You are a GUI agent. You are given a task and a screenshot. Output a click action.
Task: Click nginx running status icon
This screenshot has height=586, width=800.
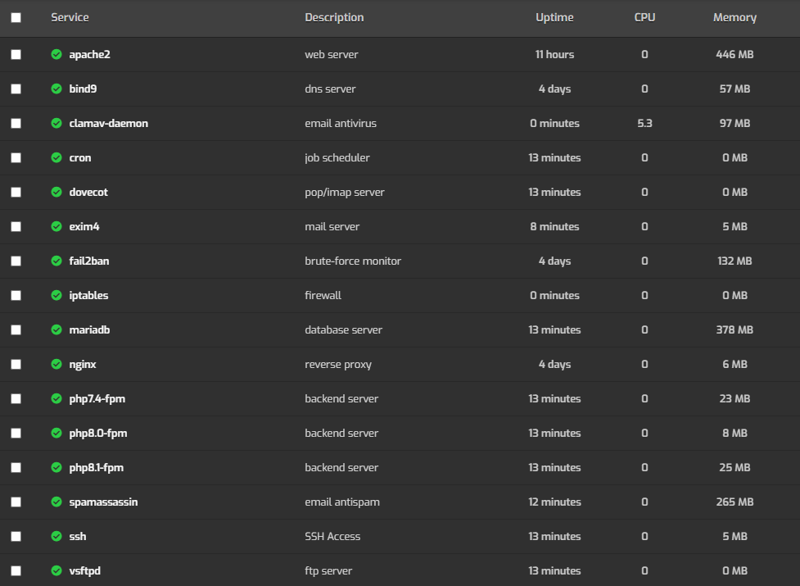(x=56, y=364)
